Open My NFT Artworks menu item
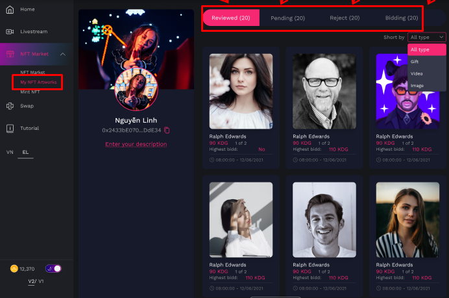 click(x=38, y=82)
